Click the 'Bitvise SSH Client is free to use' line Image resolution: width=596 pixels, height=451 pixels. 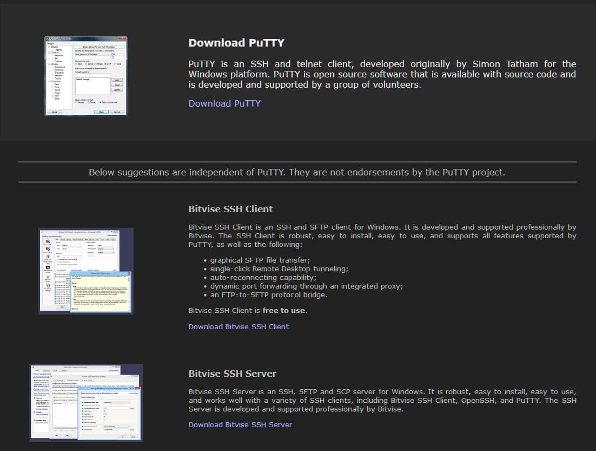248,311
